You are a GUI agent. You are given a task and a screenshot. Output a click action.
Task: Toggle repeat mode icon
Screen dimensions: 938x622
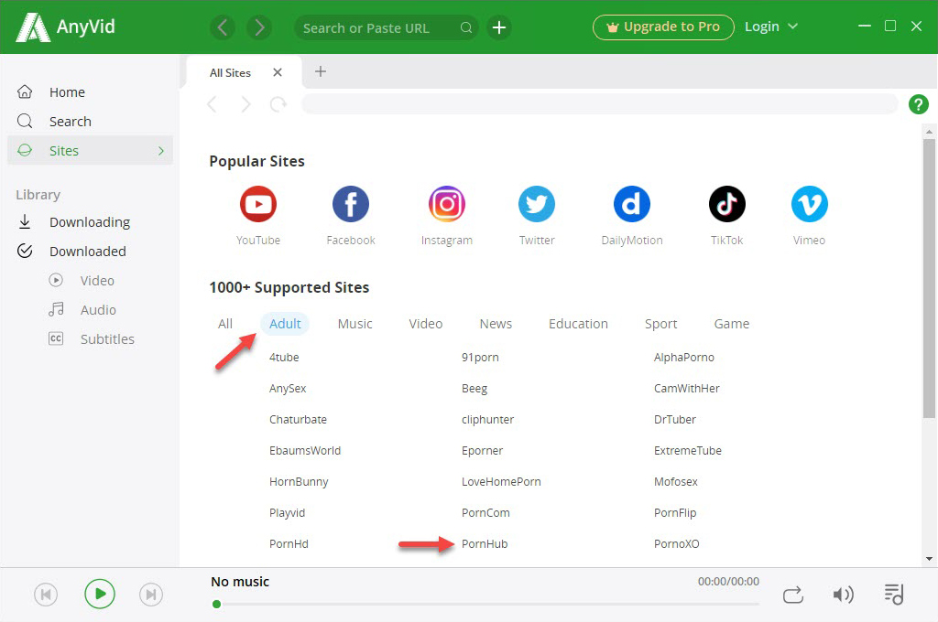coord(792,595)
